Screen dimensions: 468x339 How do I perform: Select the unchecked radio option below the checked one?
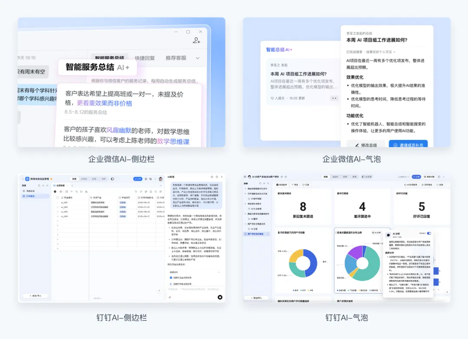pos(171,284)
